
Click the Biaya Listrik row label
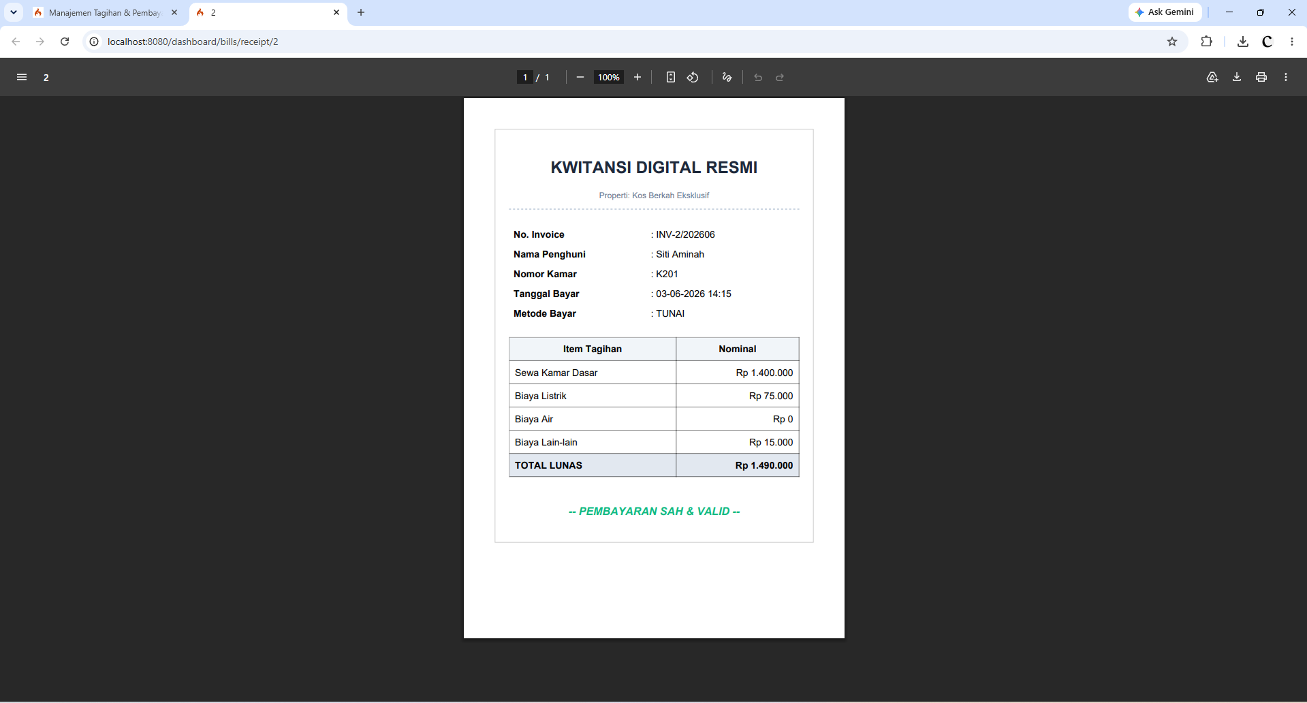540,396
